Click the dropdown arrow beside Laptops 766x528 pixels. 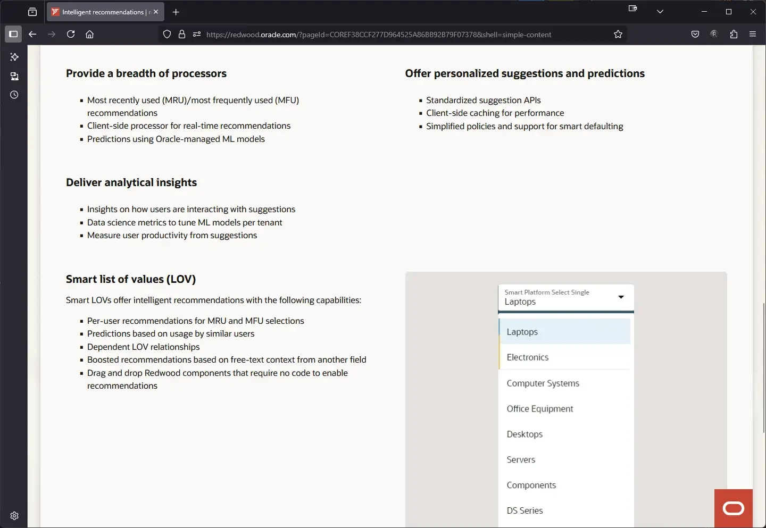621,297
